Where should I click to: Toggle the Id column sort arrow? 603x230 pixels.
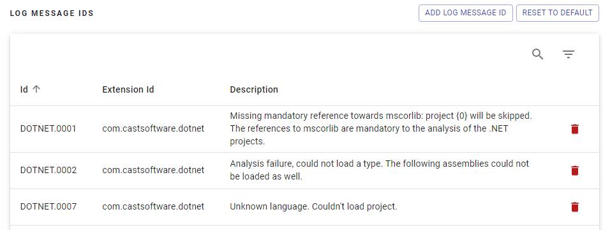click(36, 89)
